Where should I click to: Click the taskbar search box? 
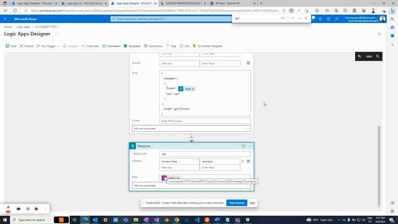31,220
